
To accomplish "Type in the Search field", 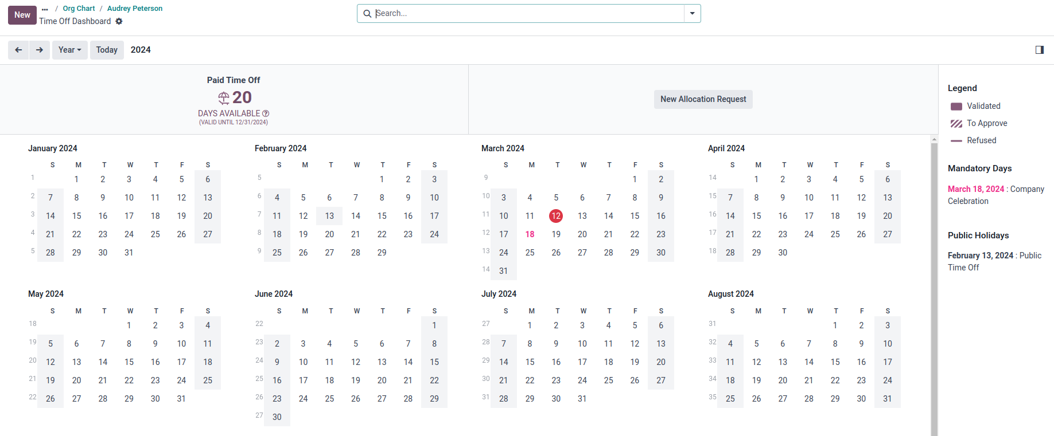I will point(528,14).
